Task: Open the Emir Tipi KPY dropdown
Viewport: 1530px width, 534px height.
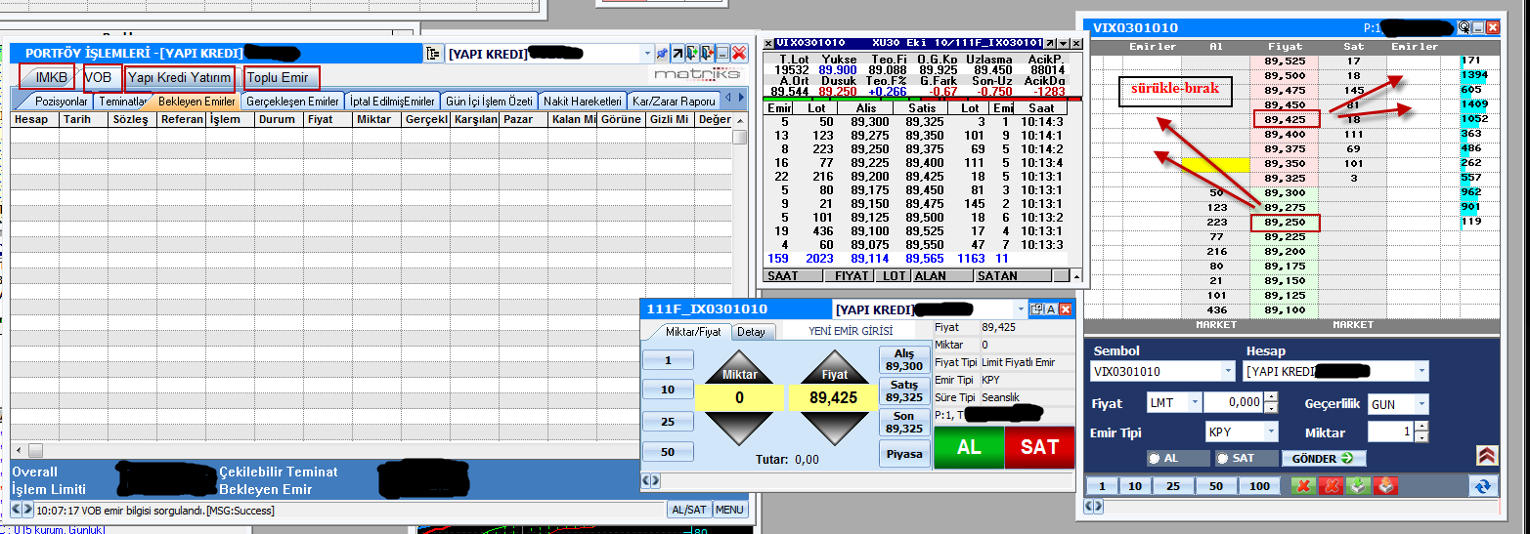Action: 1271,431
